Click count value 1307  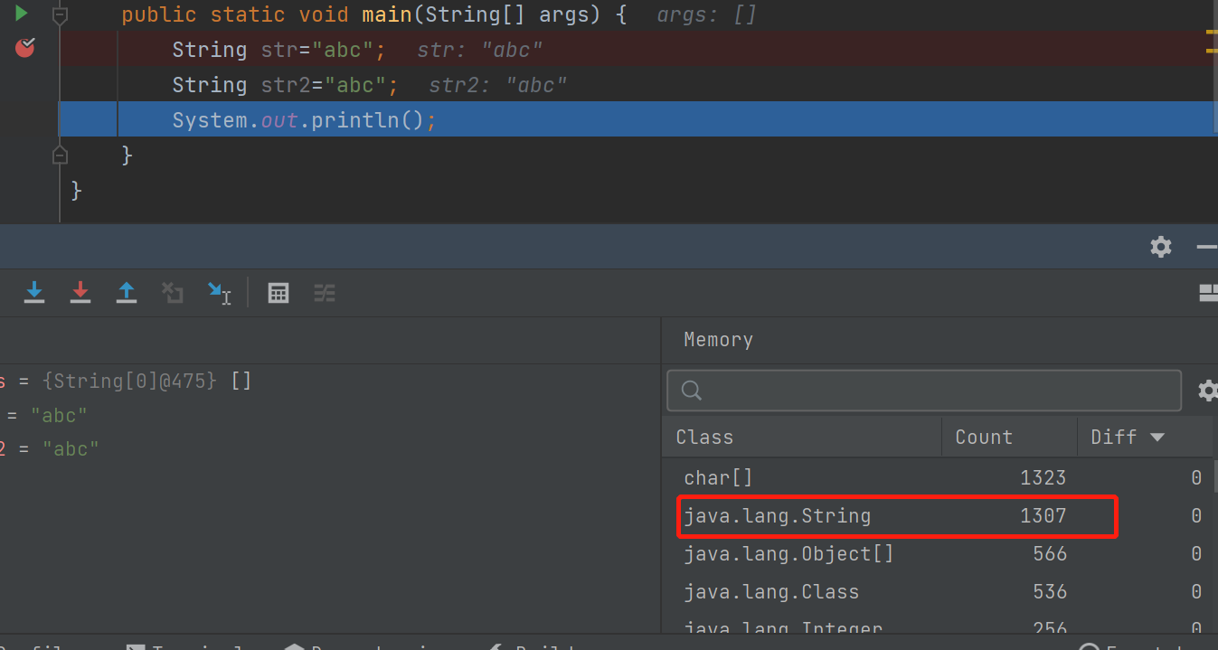pos(1043,515)
